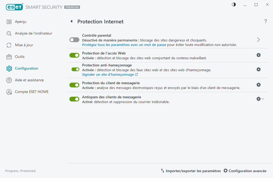Open Contrôle parental details via right chevron
The height and width of the screenshot is (178, 273).
pos(258,39)
